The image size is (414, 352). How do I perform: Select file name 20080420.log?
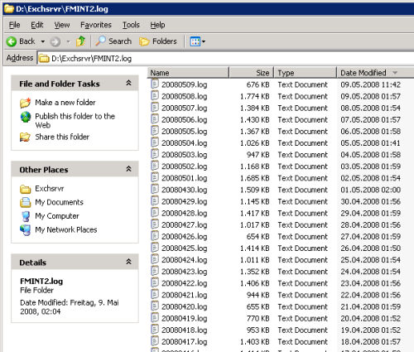tap(184, 306)
